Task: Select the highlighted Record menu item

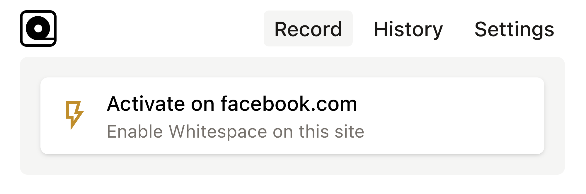Action: pos(308,29)
